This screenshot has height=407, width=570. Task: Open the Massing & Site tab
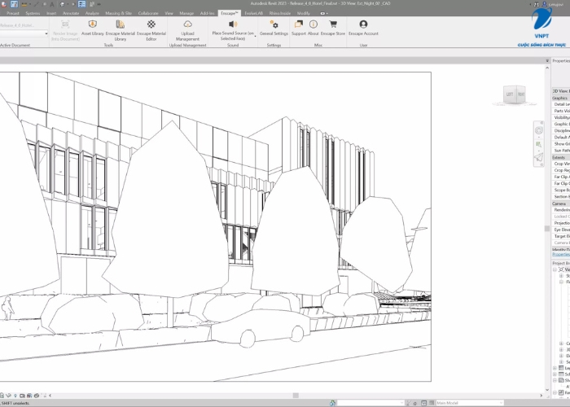(118, 13)
